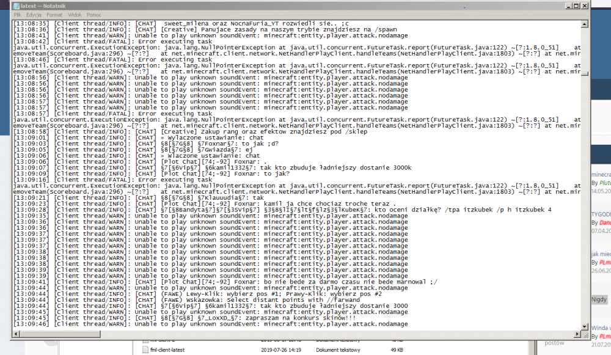Click the Notatnik icon in the title bar
Image resolution: width=611 pixels, height=355 pixels.
tap(16, 6)
